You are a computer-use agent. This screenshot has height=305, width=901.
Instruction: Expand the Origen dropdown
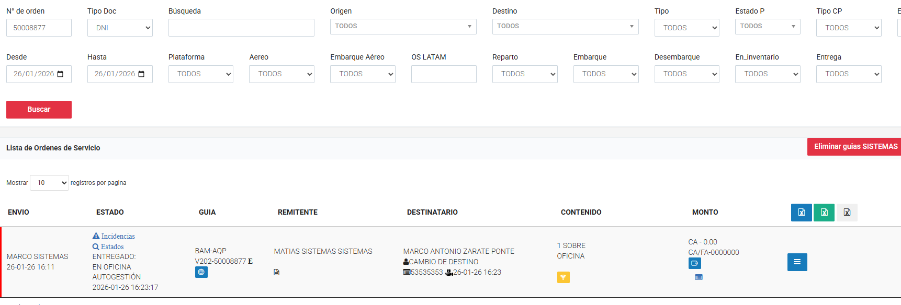coord(403,26)
